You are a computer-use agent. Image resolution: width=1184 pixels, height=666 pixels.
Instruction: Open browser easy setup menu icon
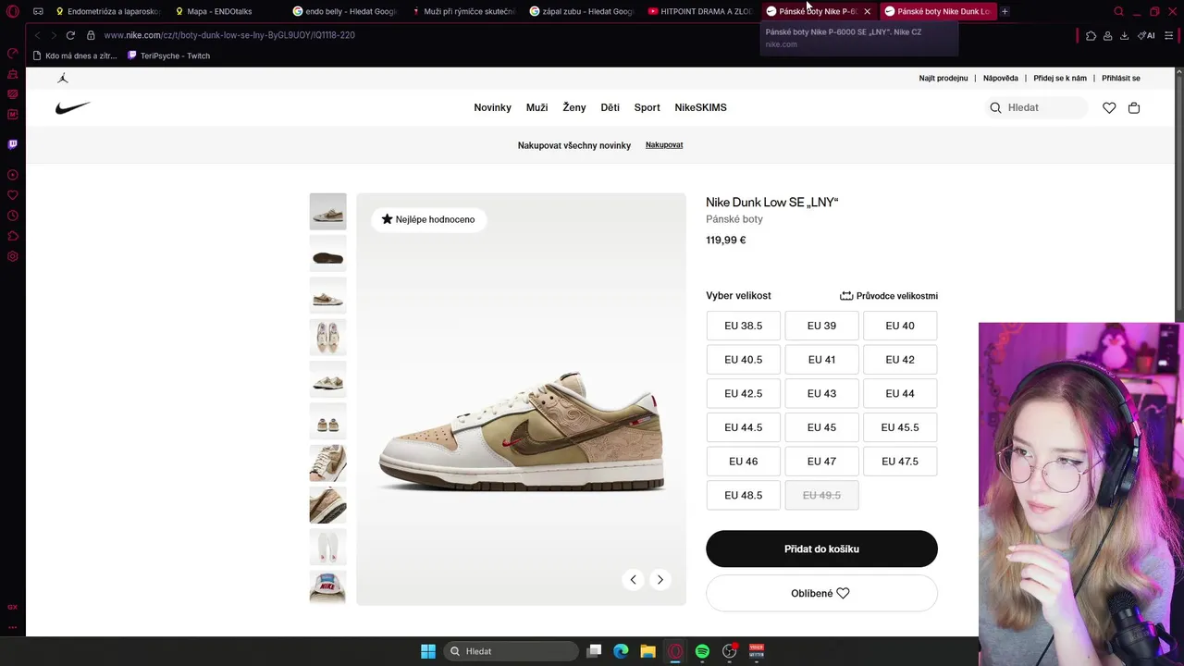1169,35
